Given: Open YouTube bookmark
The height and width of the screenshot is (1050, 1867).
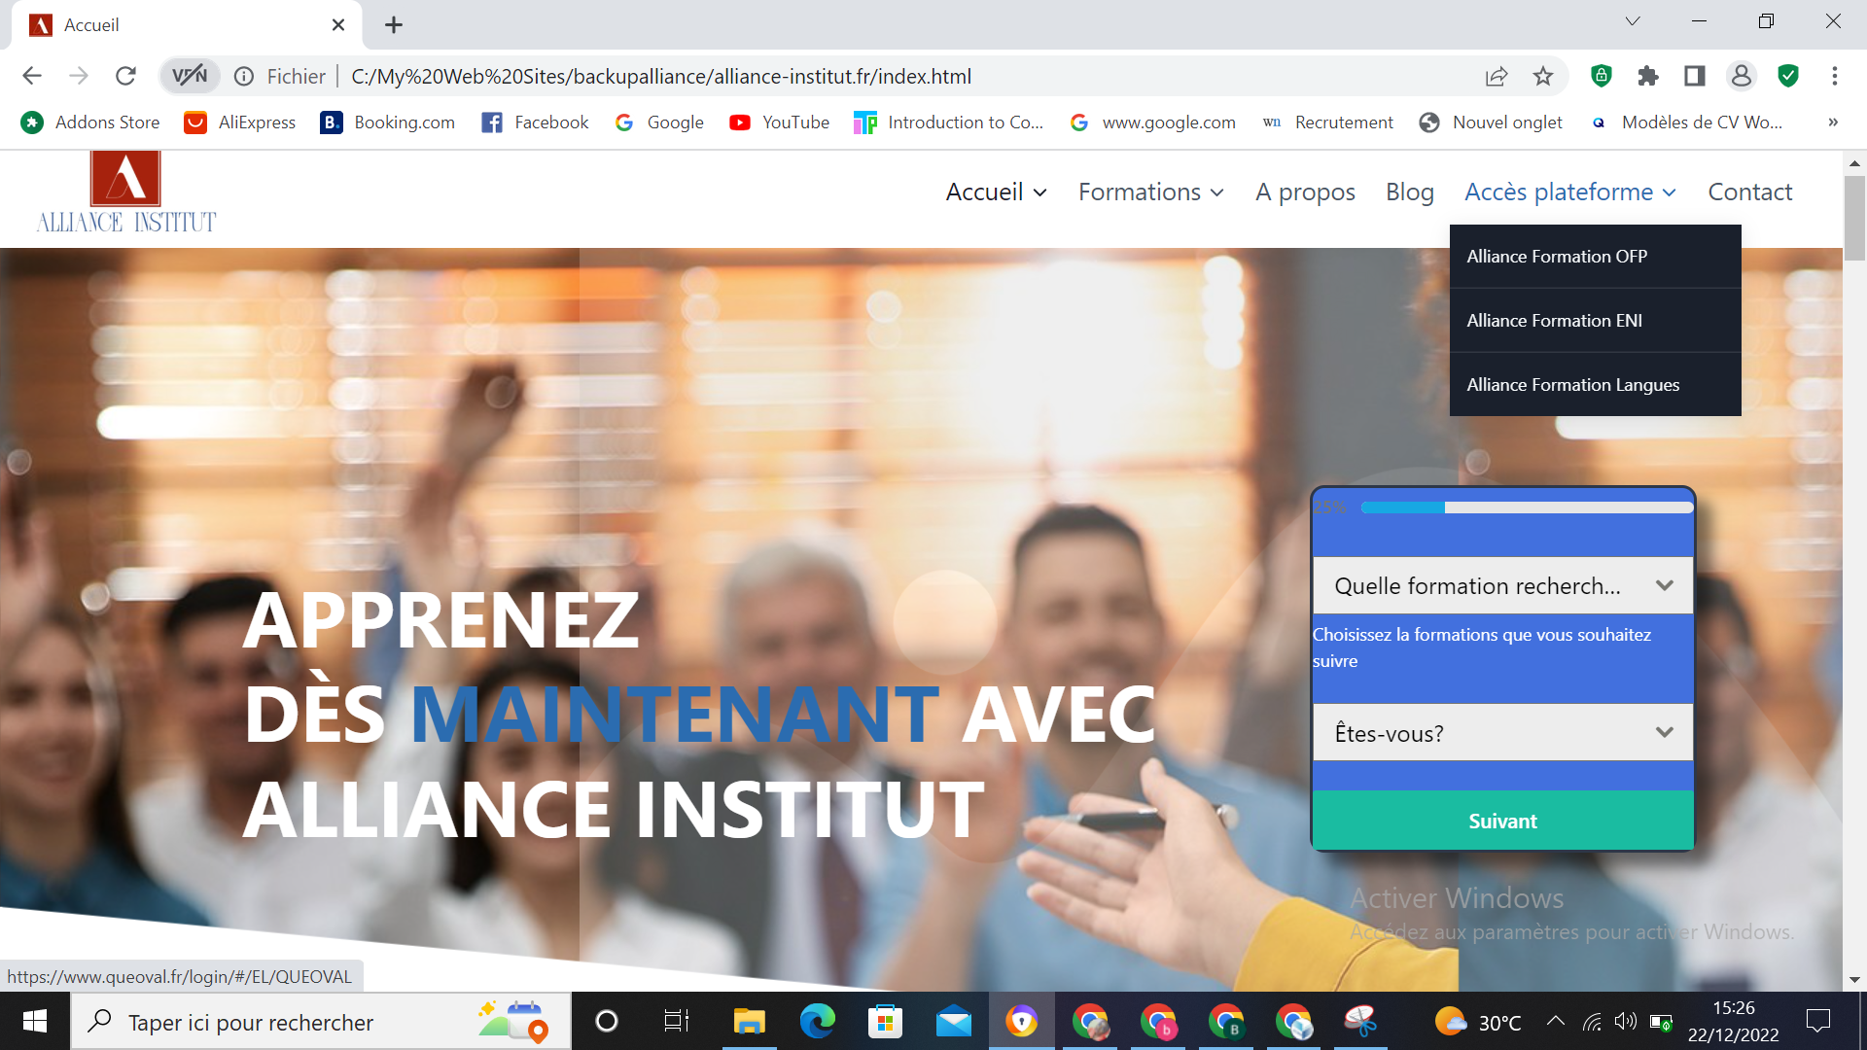Looking at the screenshot, I should pyautogui.click(x=780, y=122).
